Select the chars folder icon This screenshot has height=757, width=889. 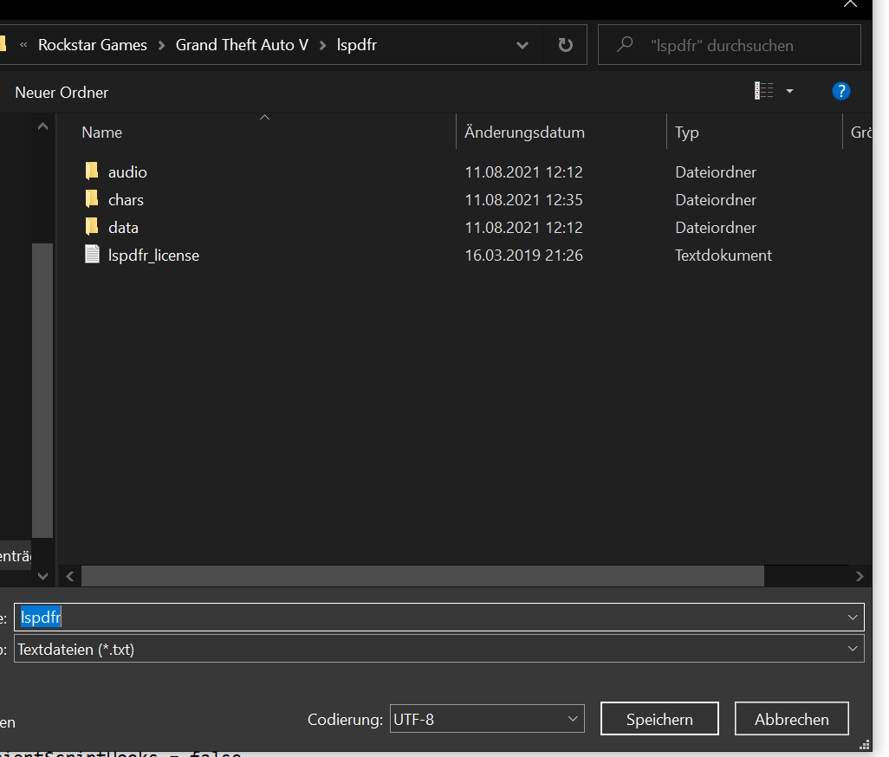tap(91, 199)
